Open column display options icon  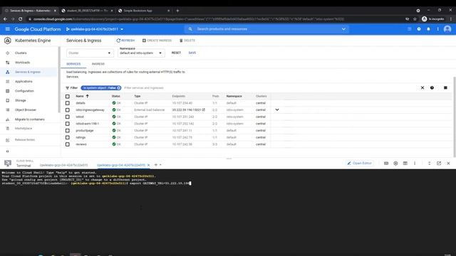[445, 88]
